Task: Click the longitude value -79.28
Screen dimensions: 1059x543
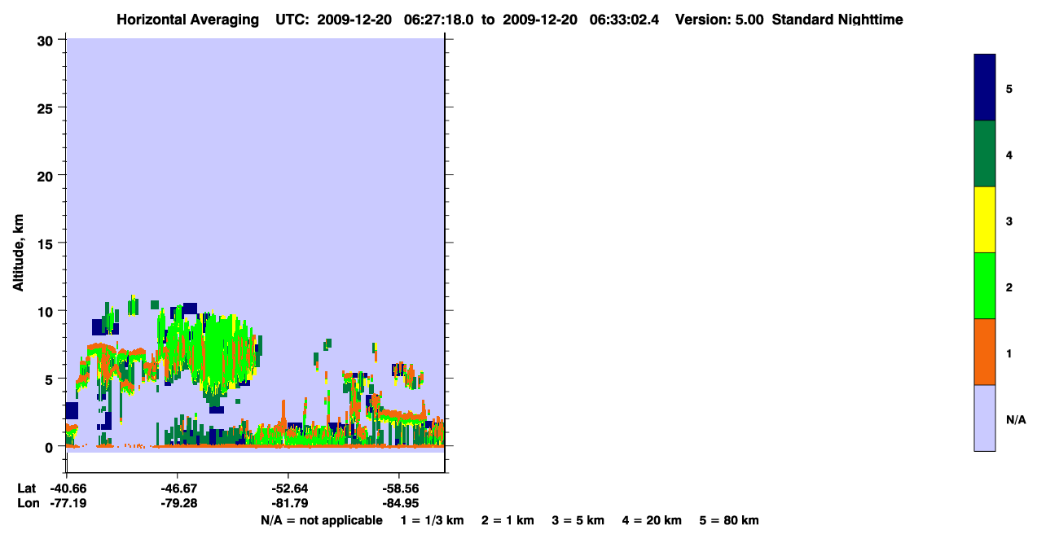Action: tap(178, 503)
